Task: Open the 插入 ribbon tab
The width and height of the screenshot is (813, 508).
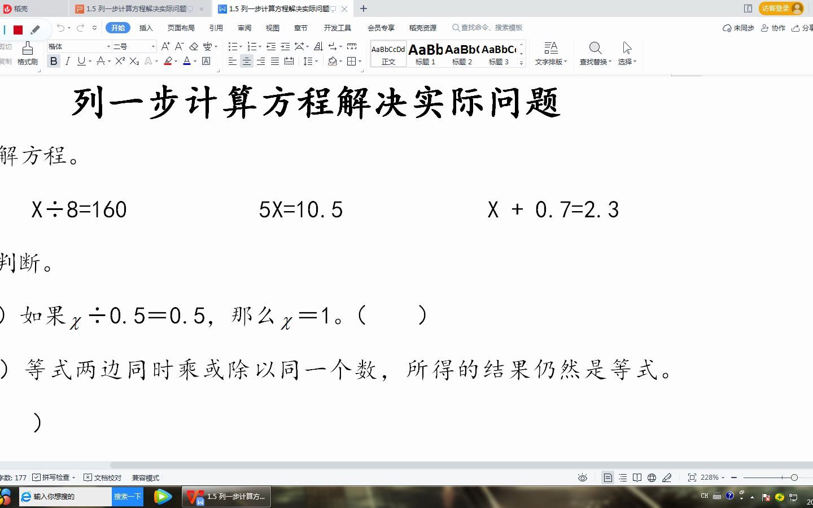Action: (146, 28)
